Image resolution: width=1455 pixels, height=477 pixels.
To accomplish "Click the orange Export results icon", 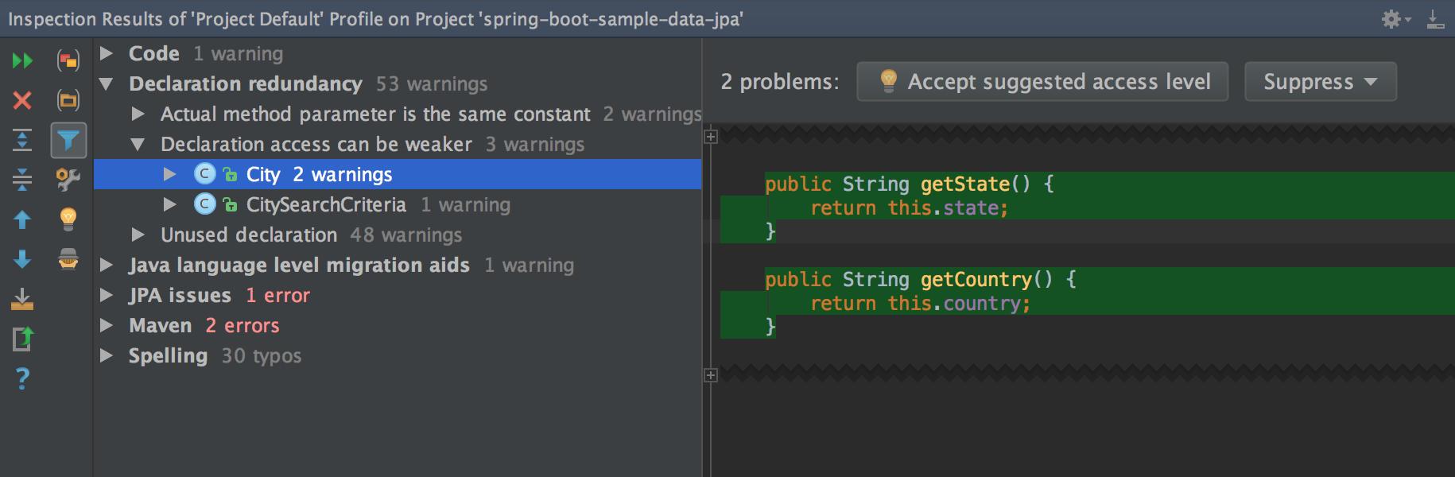I will click(x=22, y=299).
